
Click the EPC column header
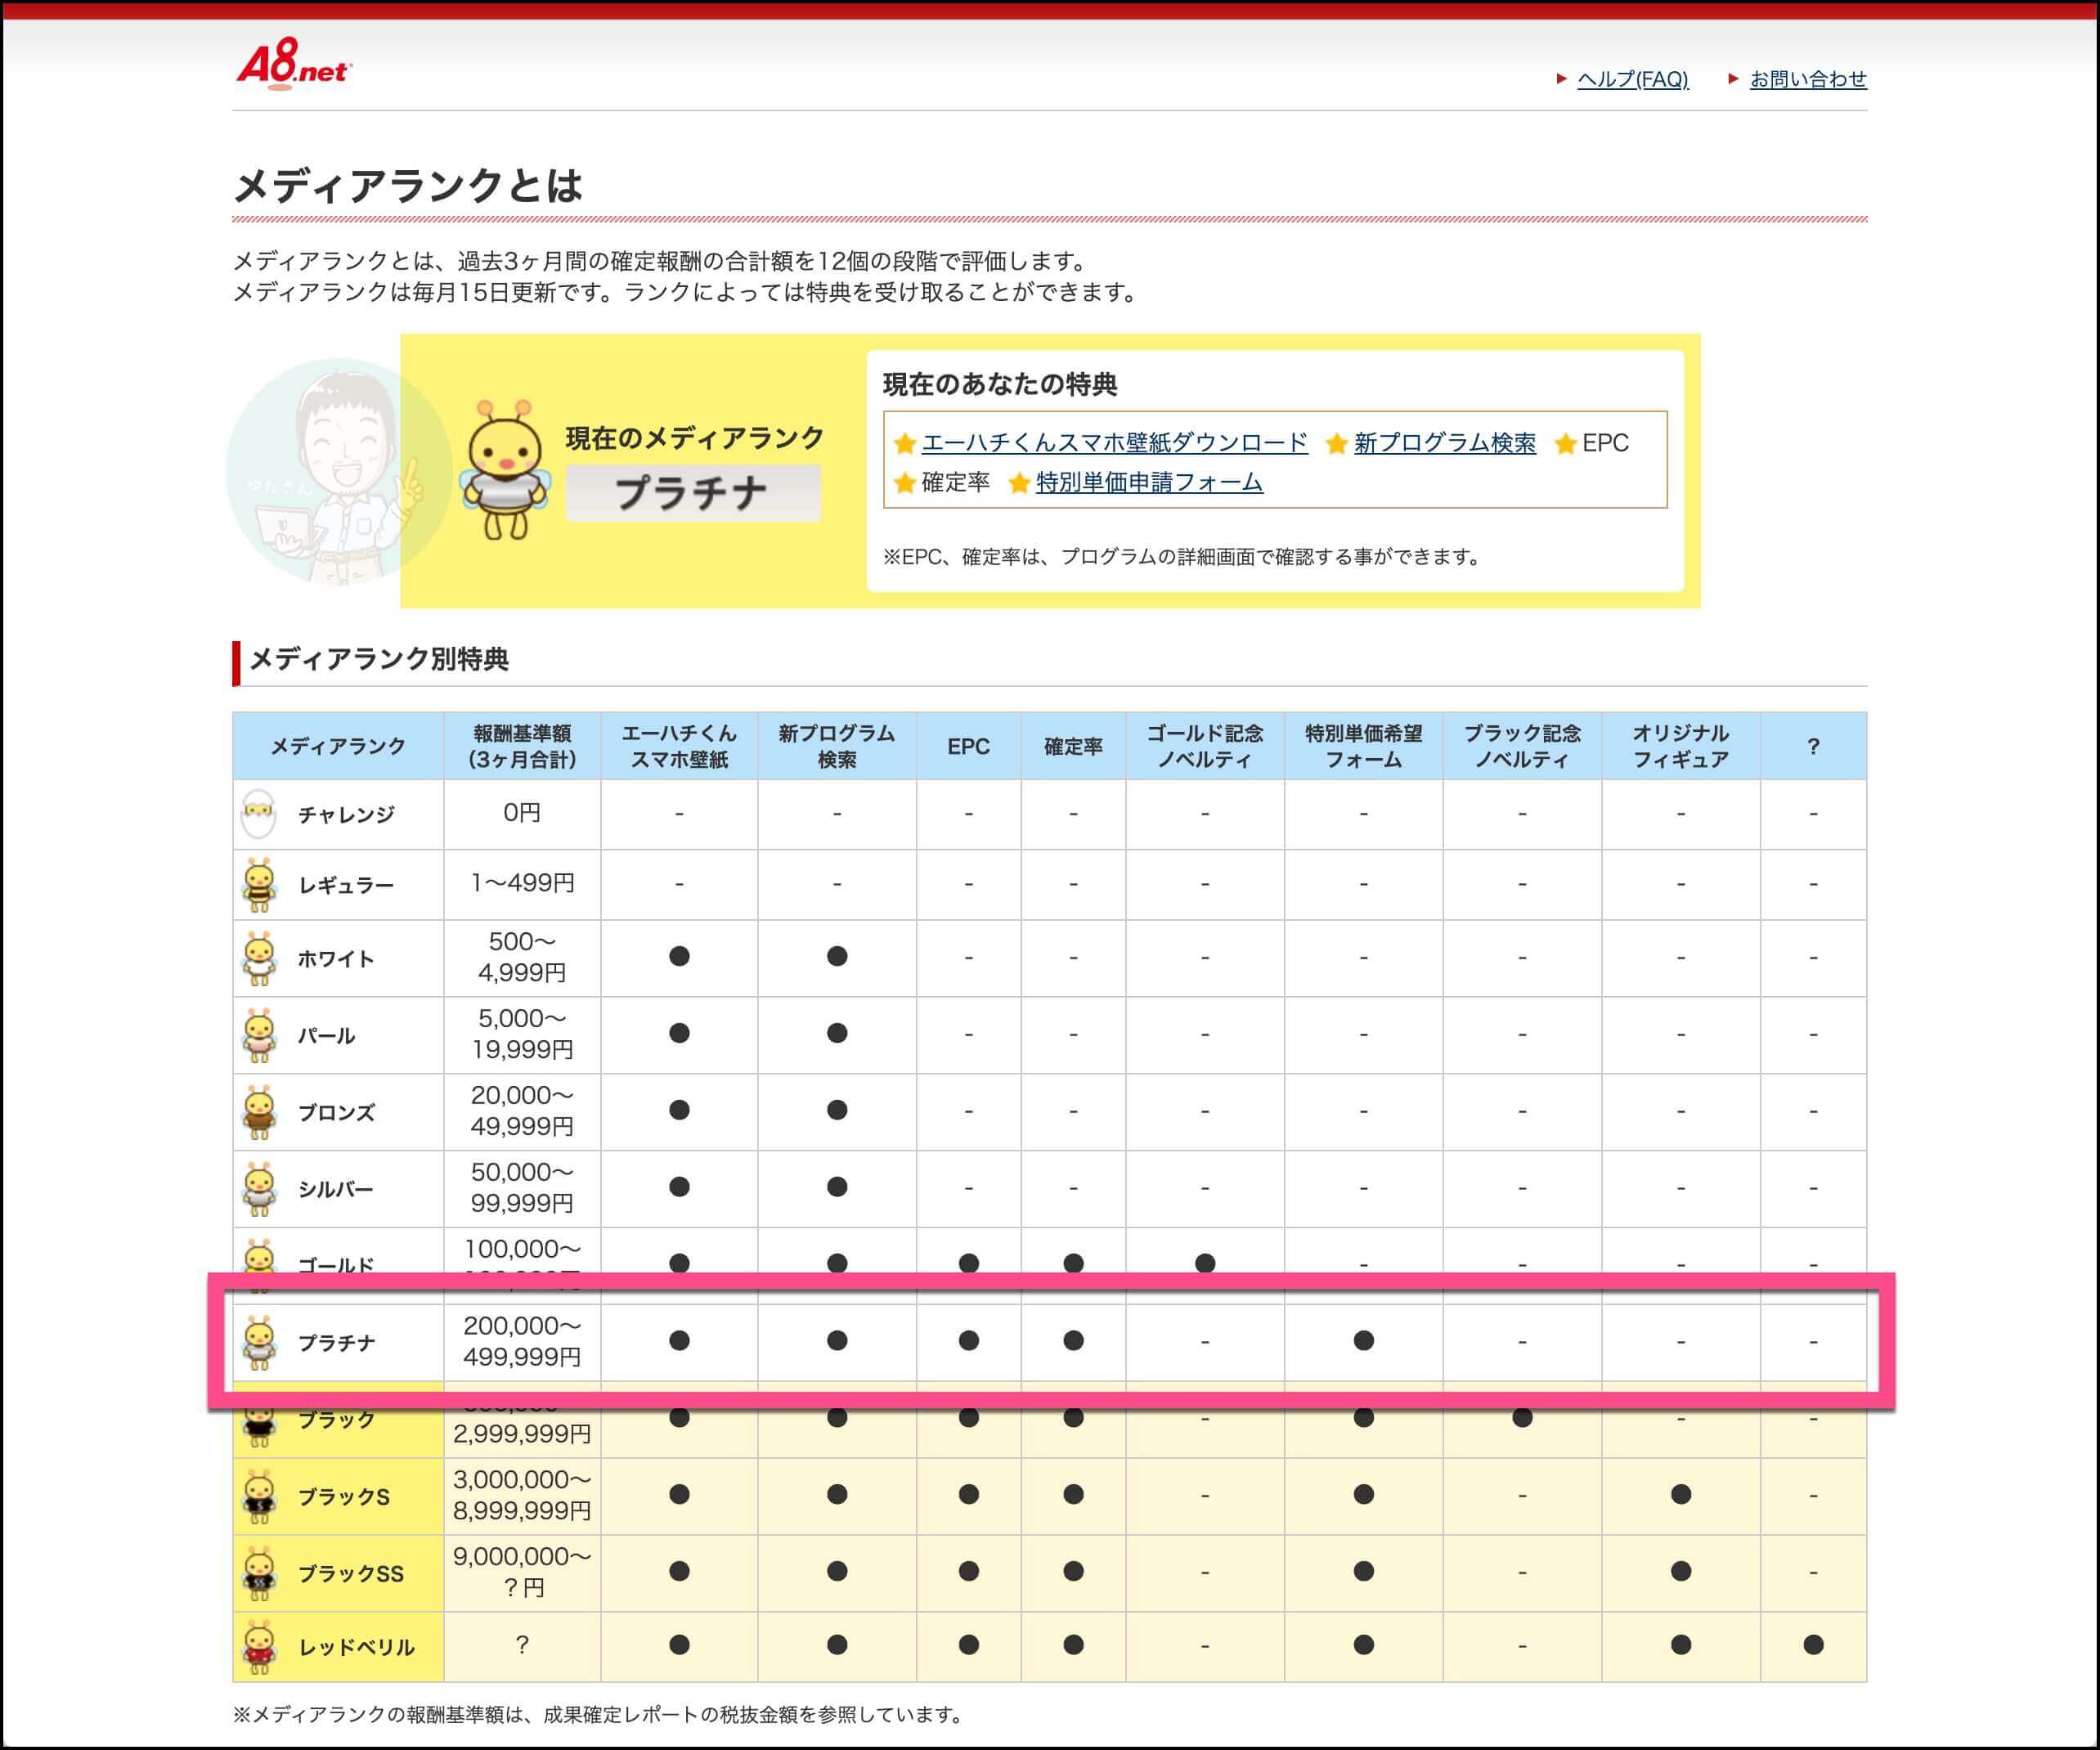[968, 746]
